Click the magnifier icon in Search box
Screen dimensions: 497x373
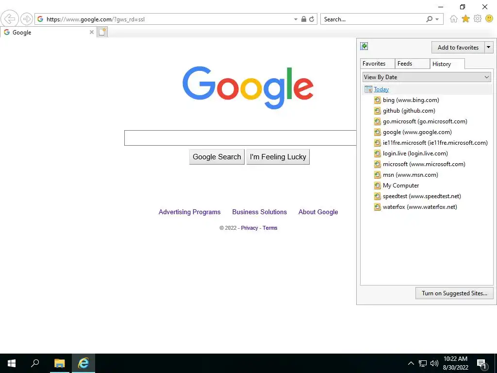(x=429, y=19)
